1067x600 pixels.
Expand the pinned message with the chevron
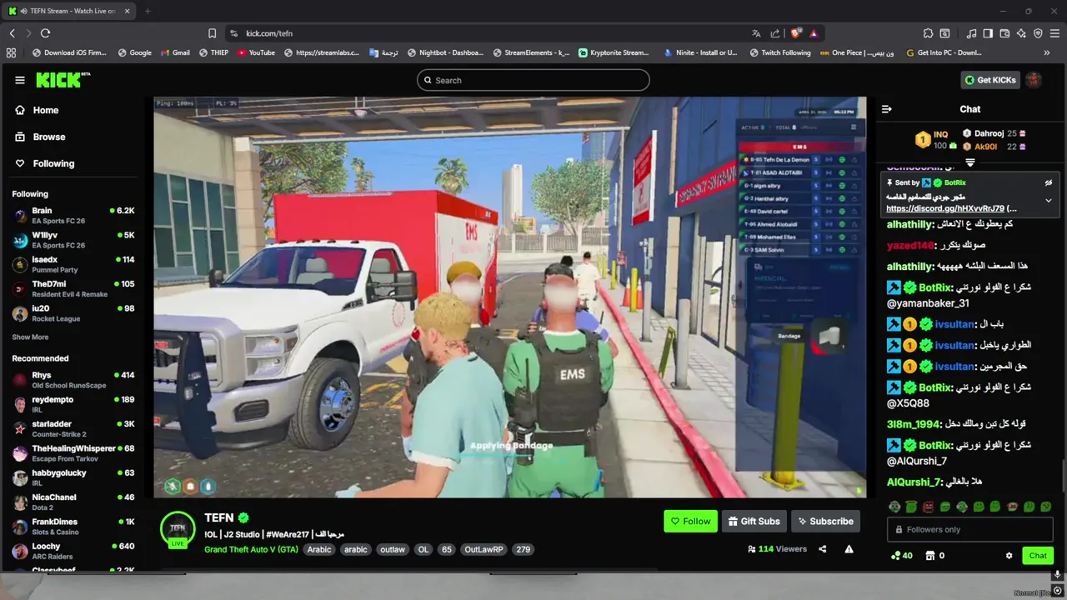[1049, 201]
